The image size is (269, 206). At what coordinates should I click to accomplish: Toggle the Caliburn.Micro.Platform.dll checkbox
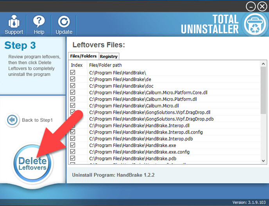coord(73,99)
